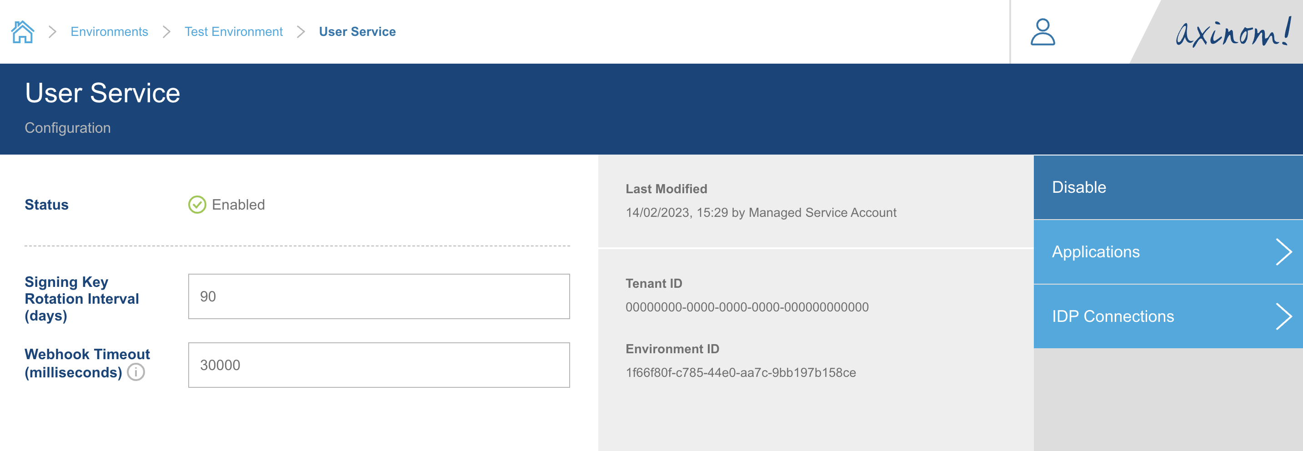The image size is (1303, 451).
Task: Click inside the Signing Key Rotation Interval field
Action: coord(379,296)
